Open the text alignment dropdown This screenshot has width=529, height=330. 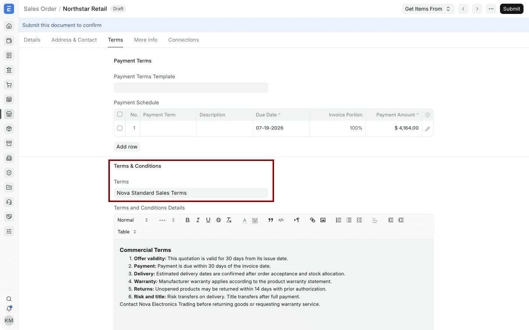coord(375,220)
